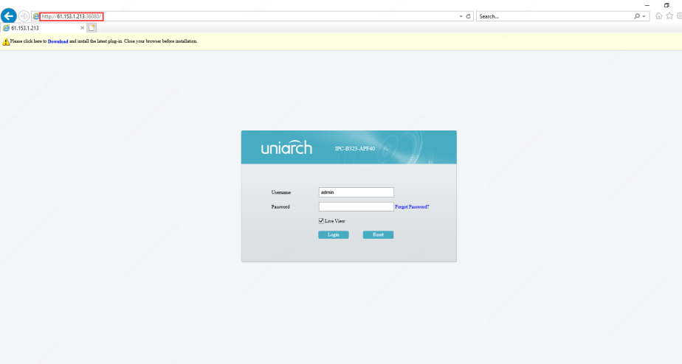Image resolution: width=682 pixels, height=364 pixels.
Task: Close the 61.153.1.213 tab
Action: click(x=82, y=28)
